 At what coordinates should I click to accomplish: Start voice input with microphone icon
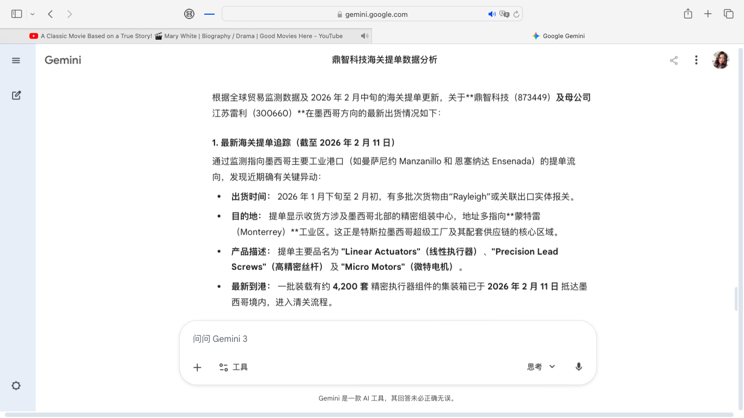pyautogui.click(x=578, y=367)
